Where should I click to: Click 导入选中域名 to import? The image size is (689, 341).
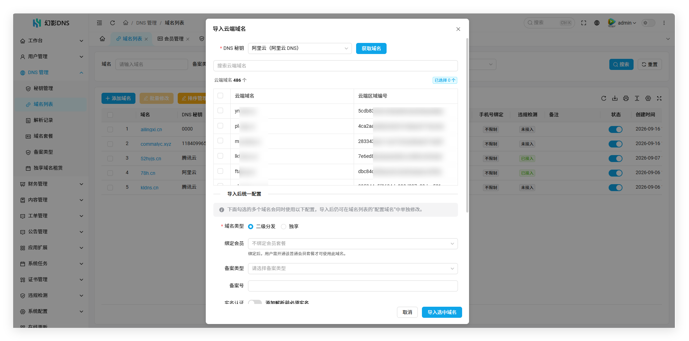click(x=442, y=312)
